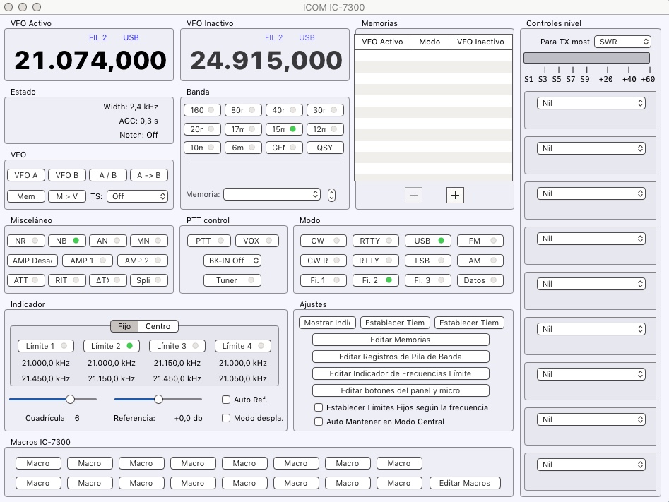The height and width of the screenshot is (502, 669).
Task: Toggle NR noise reduction
Action: point(25,241)
